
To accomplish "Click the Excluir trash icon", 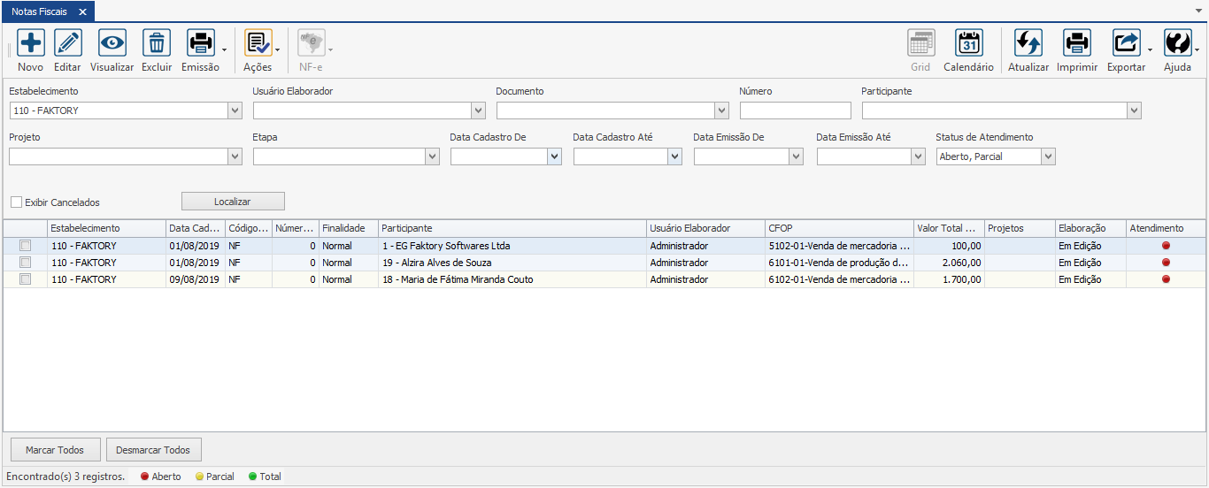I will point(157,42).
